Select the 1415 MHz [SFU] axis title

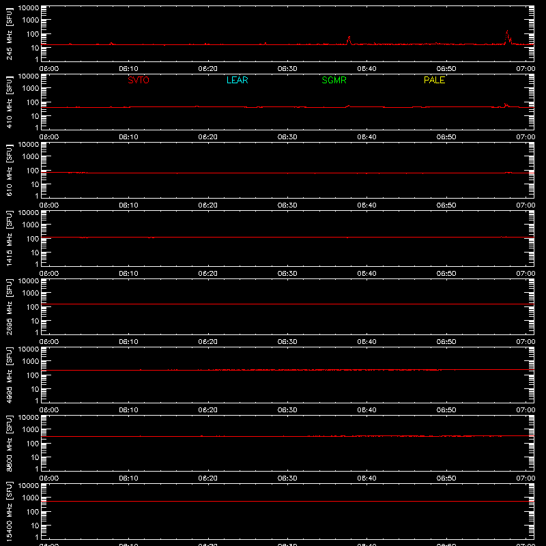pyautogui.click(x=9, y=238)
